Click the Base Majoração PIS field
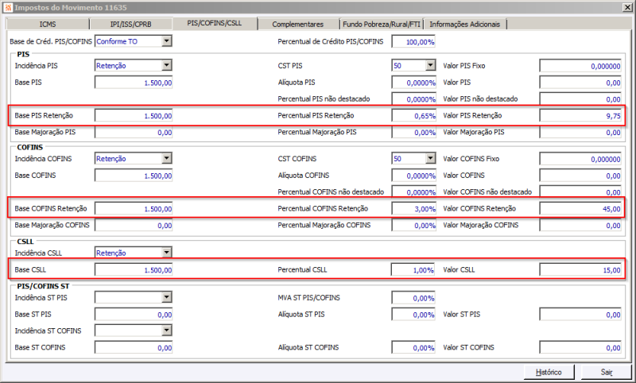The height and width of the screenshot is (383, 636). pyautogui.click(x=134, y=133)
